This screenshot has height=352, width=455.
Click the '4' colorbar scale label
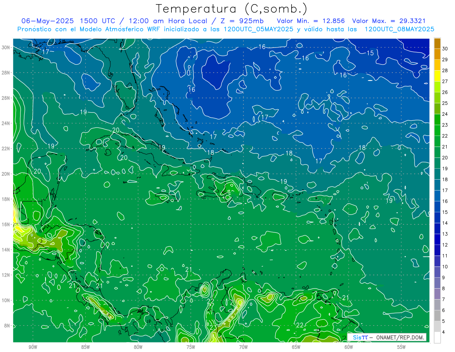pos(444,333)
